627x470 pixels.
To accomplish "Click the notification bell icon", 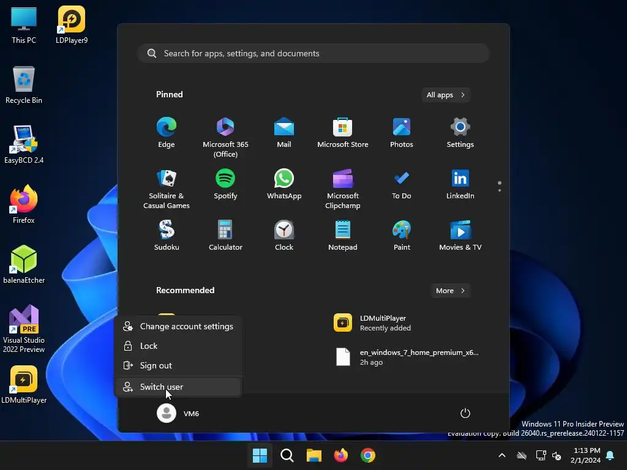I will click(610, 455).
